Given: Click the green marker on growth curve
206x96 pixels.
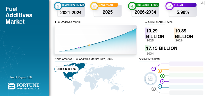Looking at the screenshot, I should pos(133,30).
